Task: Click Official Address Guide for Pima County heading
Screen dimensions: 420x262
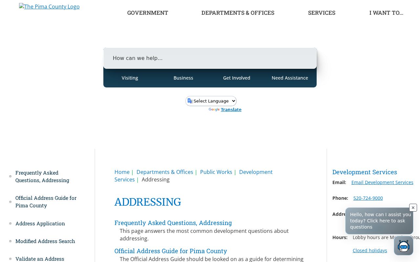Action: 171,251
